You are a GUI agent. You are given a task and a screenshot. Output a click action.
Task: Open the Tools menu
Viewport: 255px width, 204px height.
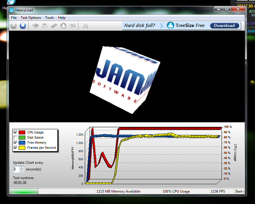tap(49, 17)
